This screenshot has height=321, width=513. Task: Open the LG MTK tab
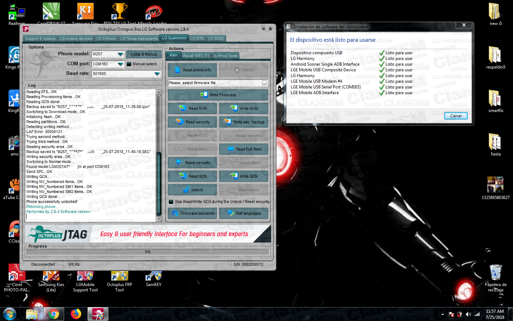(197, 39)
